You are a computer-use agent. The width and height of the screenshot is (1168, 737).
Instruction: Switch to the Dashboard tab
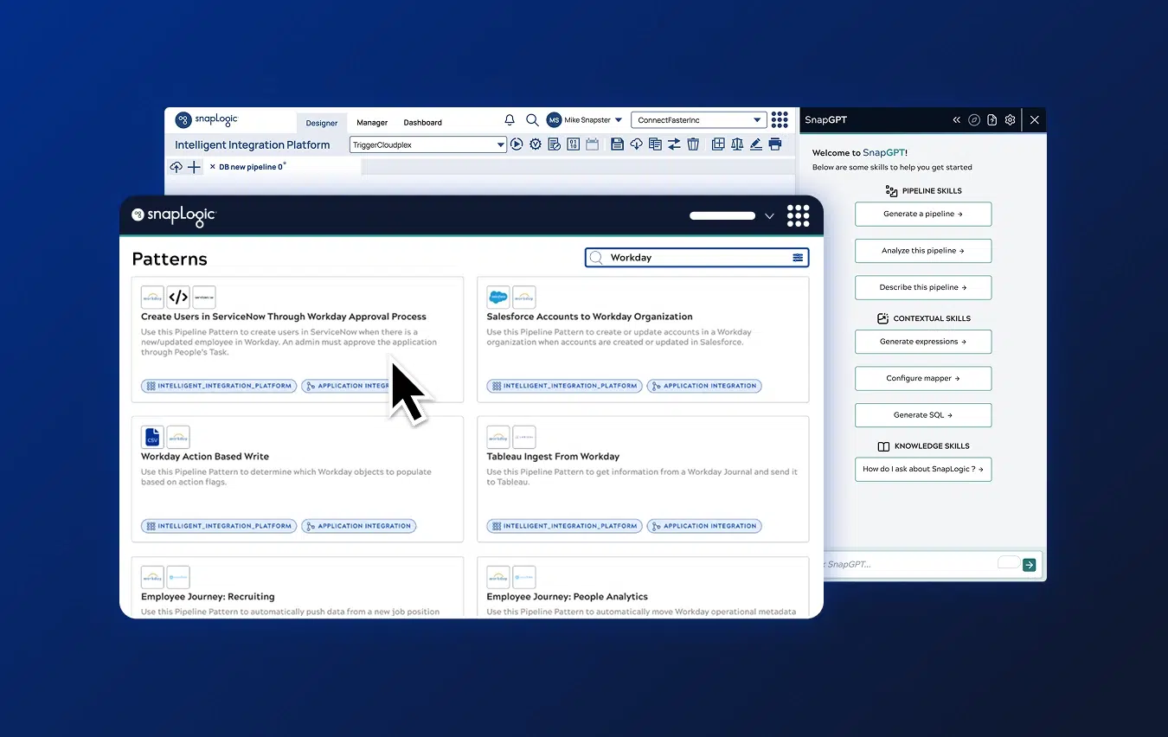(x=422, y=123)
